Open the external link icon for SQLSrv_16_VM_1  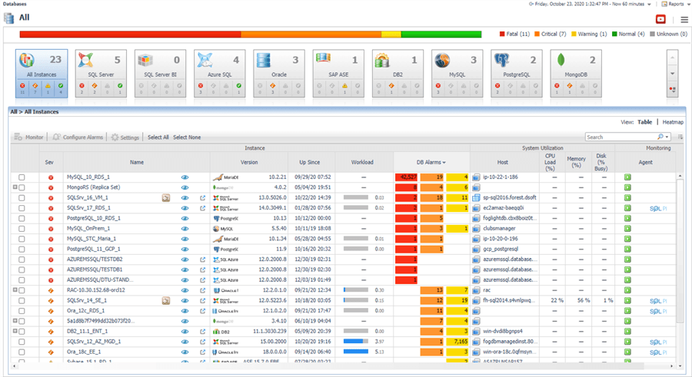click(202, 198)
